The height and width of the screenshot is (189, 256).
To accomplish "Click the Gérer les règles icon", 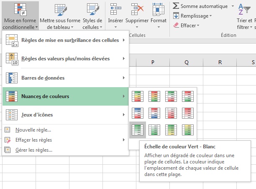I will coord(8,150).
